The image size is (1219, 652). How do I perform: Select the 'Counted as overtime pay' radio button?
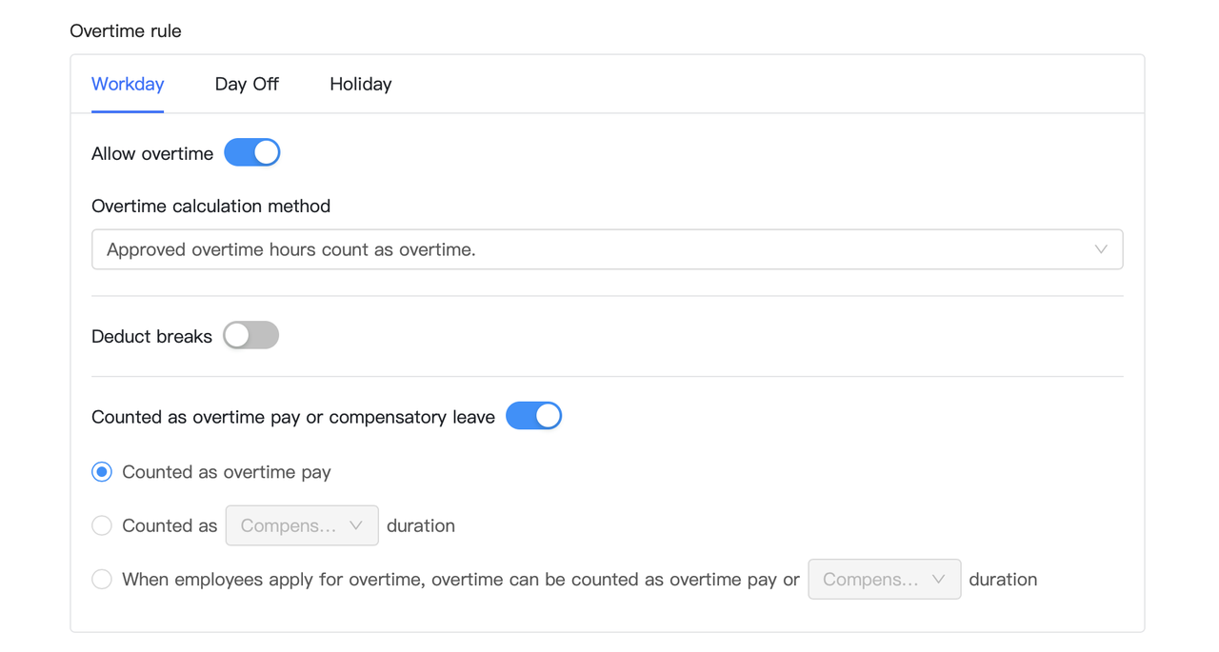[102, 472]
